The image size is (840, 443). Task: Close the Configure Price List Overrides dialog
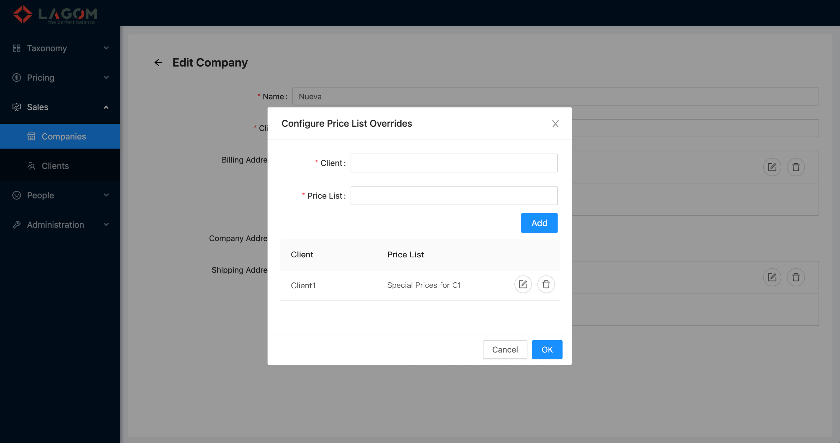click(555, 124)
